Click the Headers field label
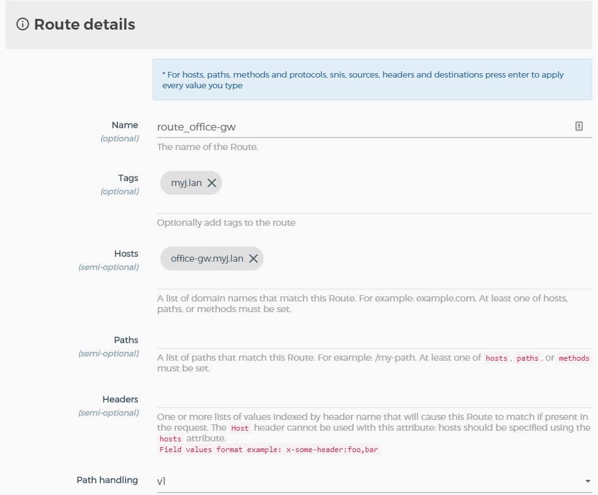This screenshot has width=598, height=495. (120, 399)
